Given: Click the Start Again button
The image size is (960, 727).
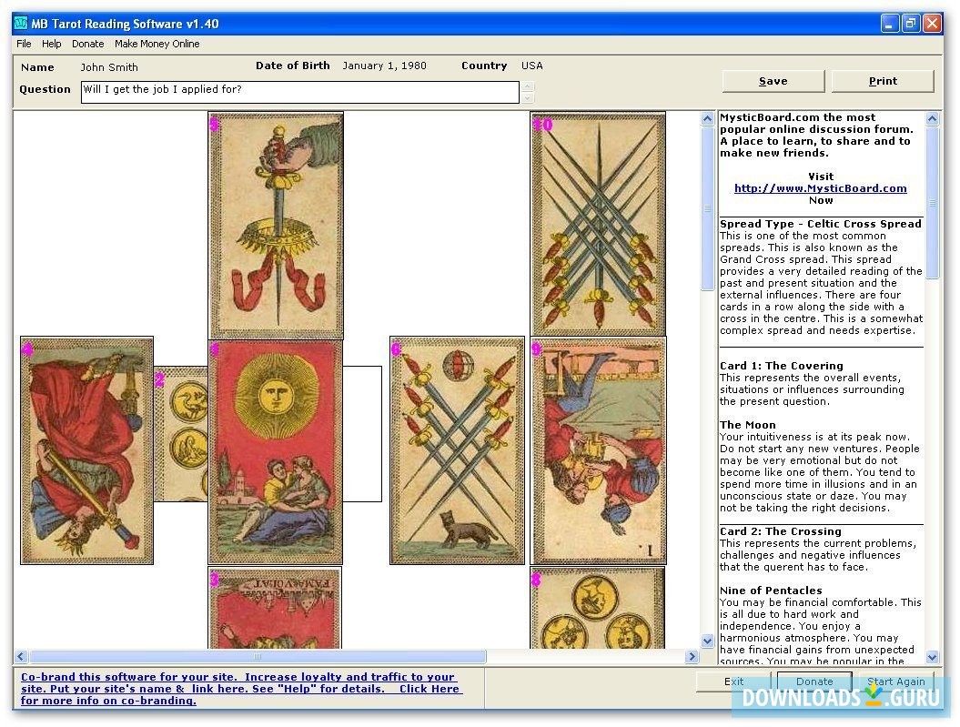Looking at the screenshot, I should 895,681.
